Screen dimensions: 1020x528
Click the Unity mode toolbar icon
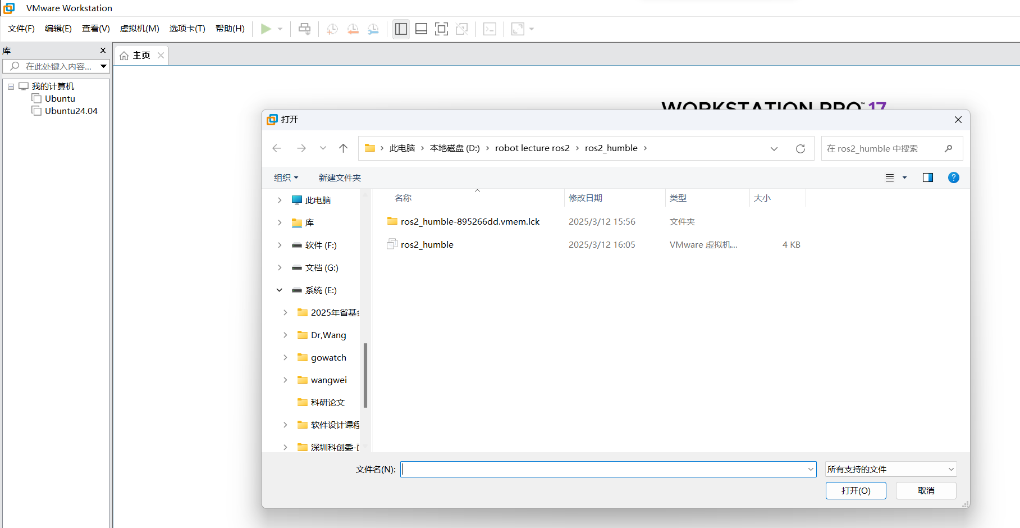coord(462,29)
